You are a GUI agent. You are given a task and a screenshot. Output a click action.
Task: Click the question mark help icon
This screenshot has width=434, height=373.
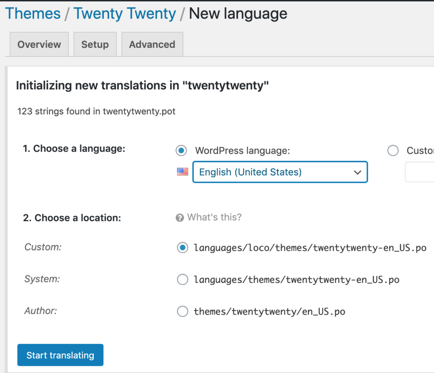pyautogui.click(x=180, y=218)
